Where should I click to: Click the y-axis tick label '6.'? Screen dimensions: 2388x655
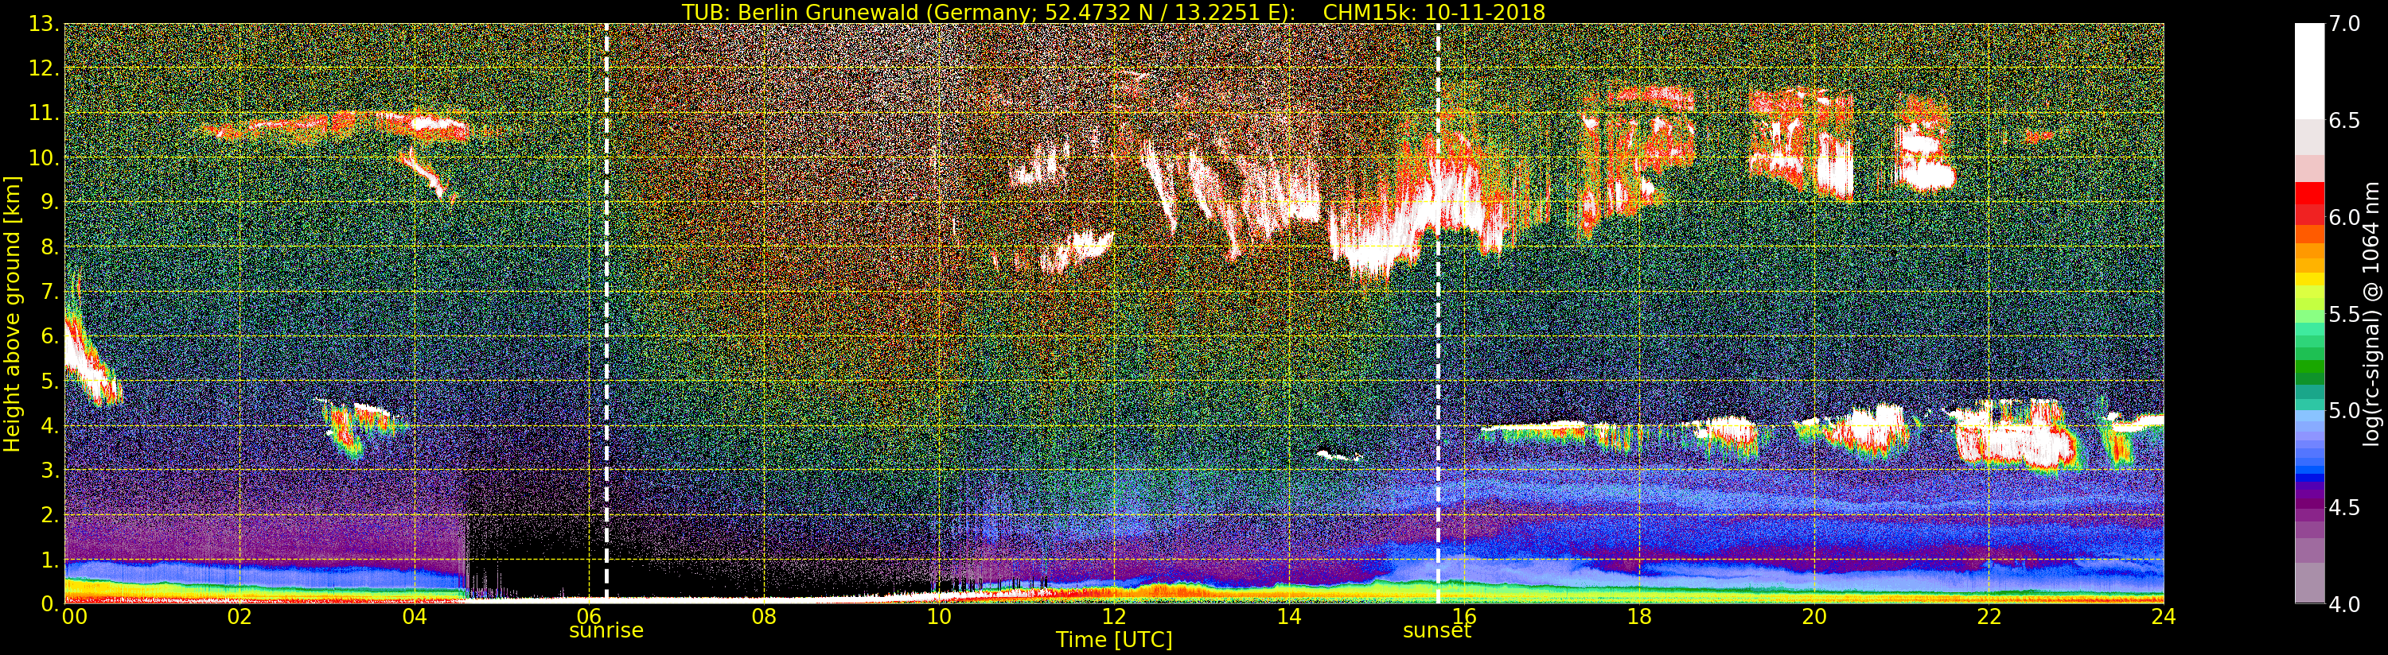50,336
